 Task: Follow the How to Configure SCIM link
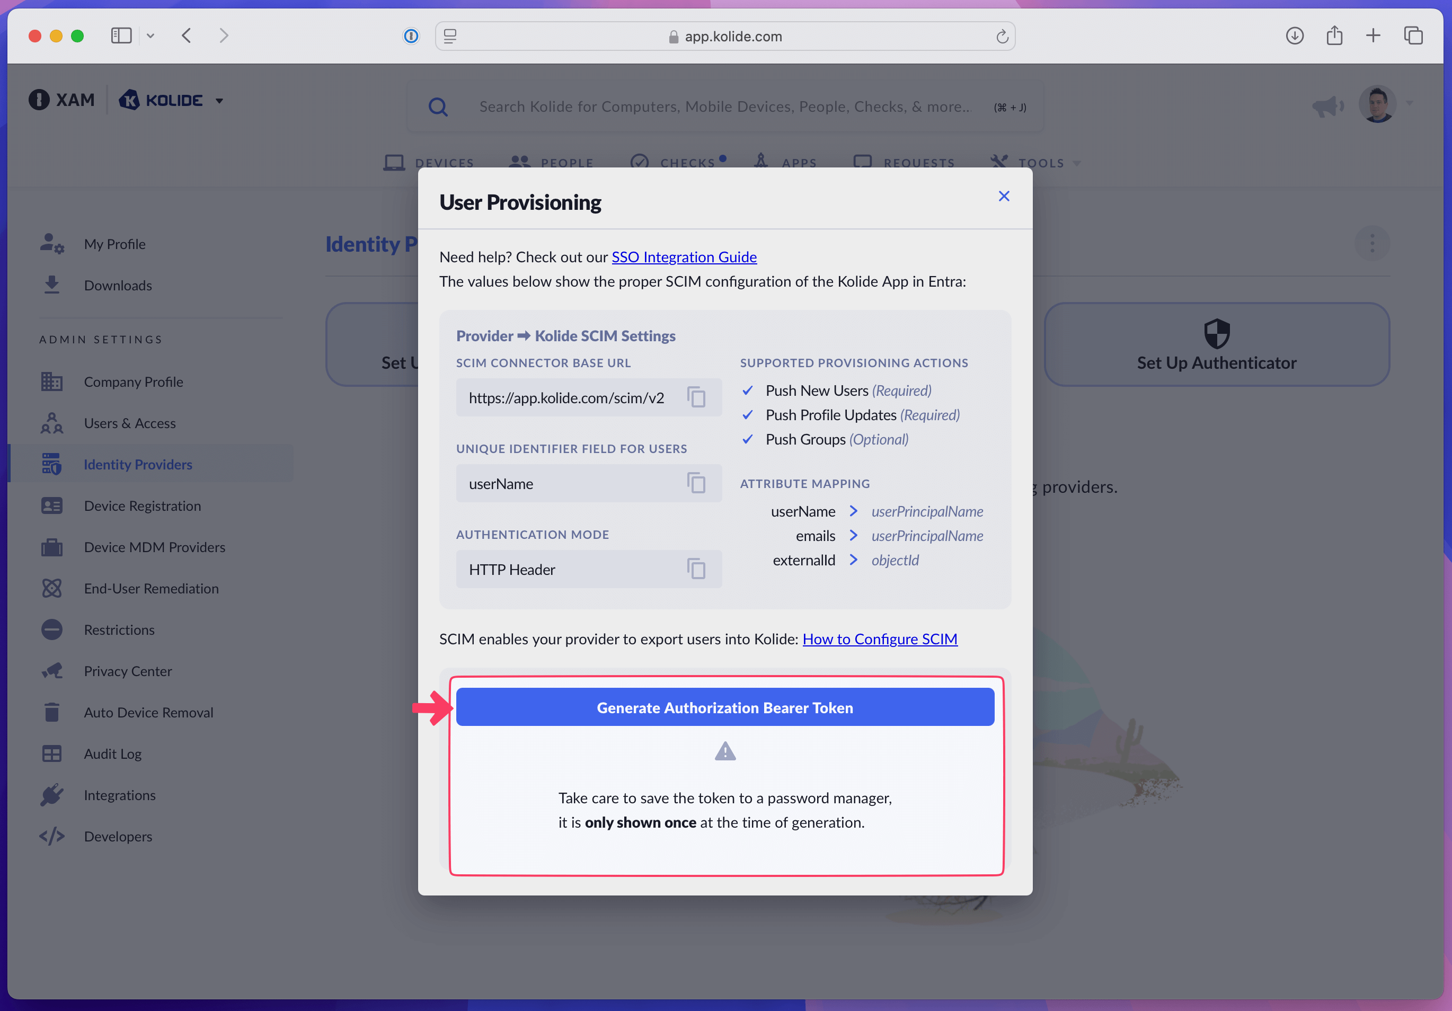click(x=879, y=639)
